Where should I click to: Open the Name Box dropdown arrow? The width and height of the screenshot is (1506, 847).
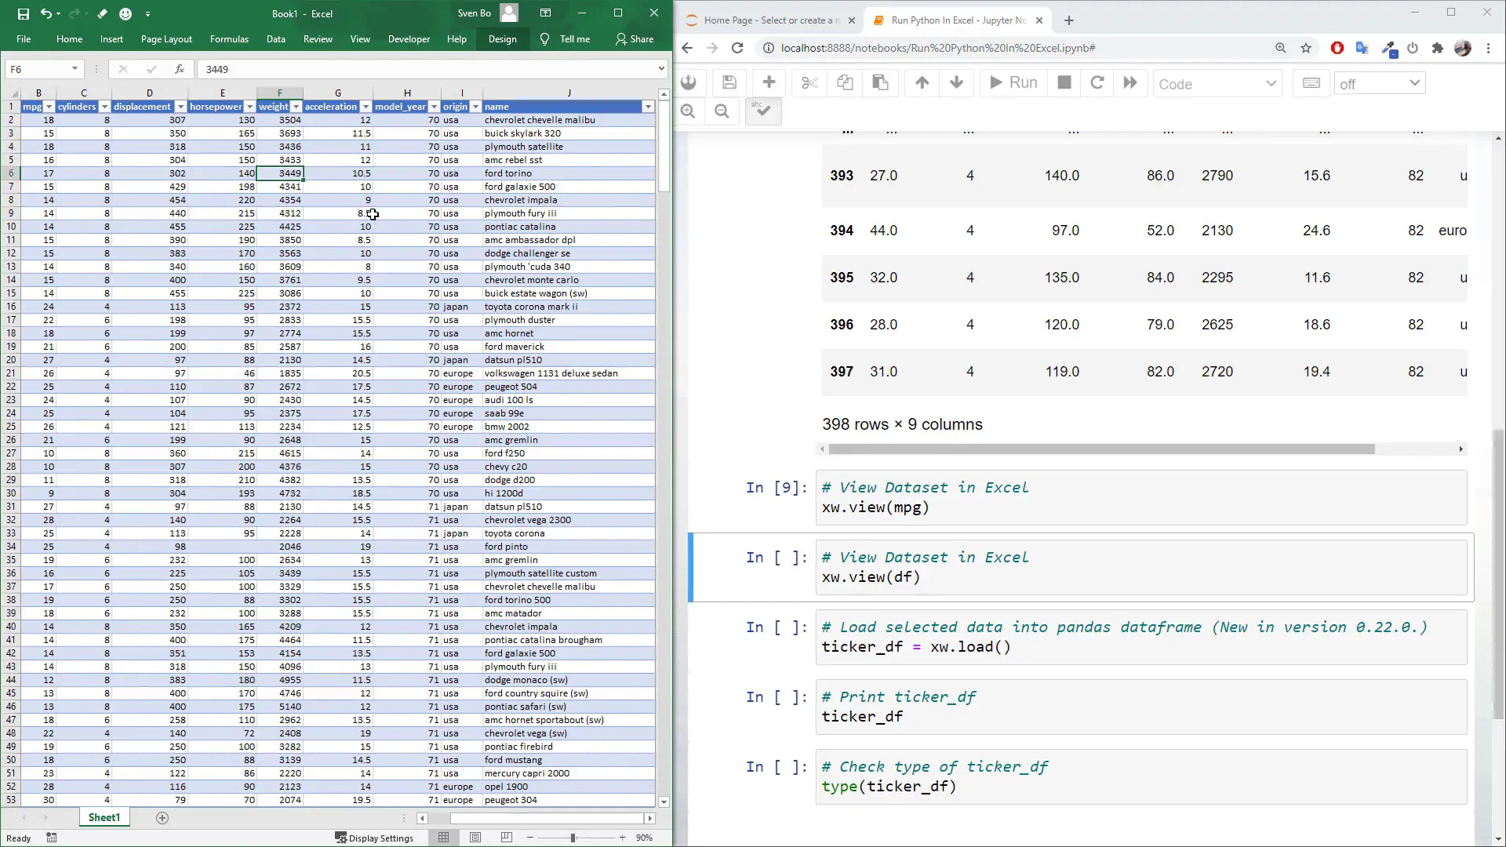click(x=75, y=69)
